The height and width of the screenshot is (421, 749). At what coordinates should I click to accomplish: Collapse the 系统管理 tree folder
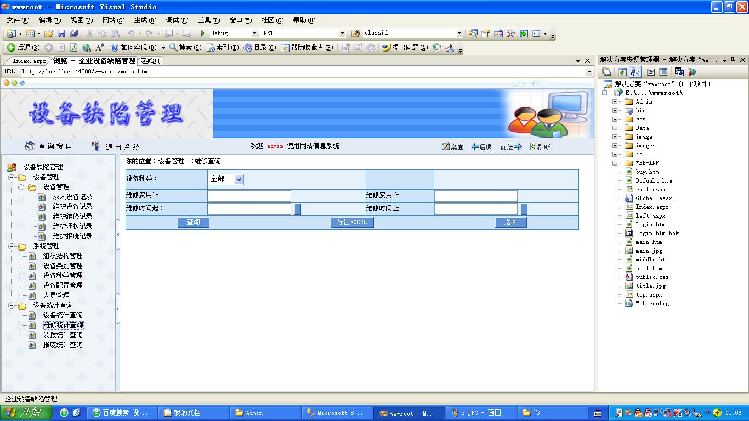tap(12, 246)
